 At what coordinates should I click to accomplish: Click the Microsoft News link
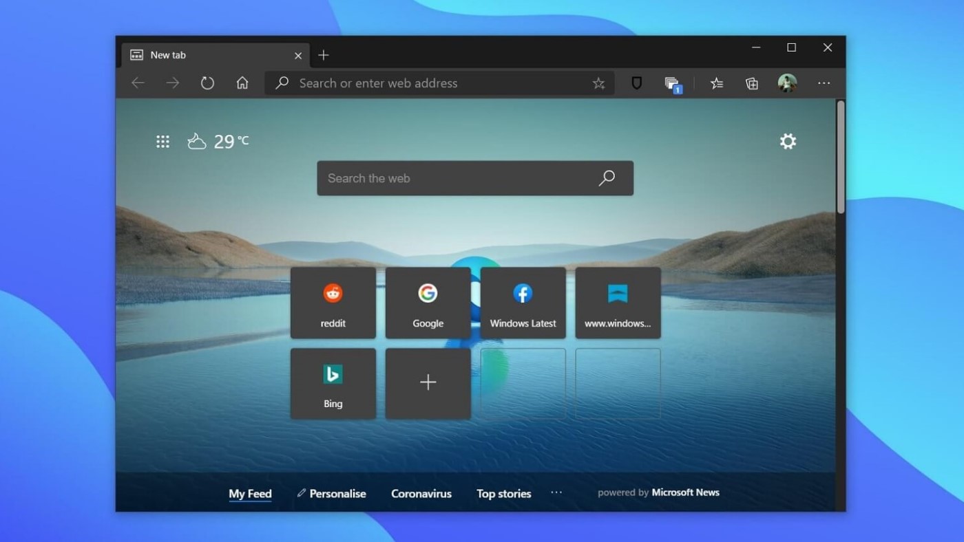[x=686, y=492]
